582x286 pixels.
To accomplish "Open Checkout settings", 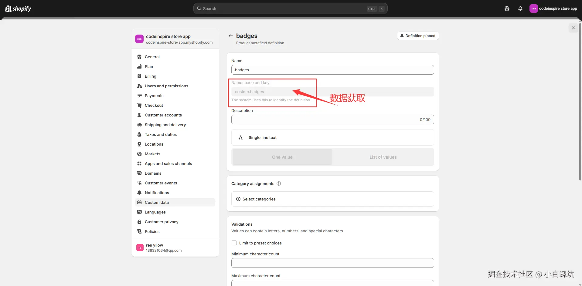I will [175, 105].
